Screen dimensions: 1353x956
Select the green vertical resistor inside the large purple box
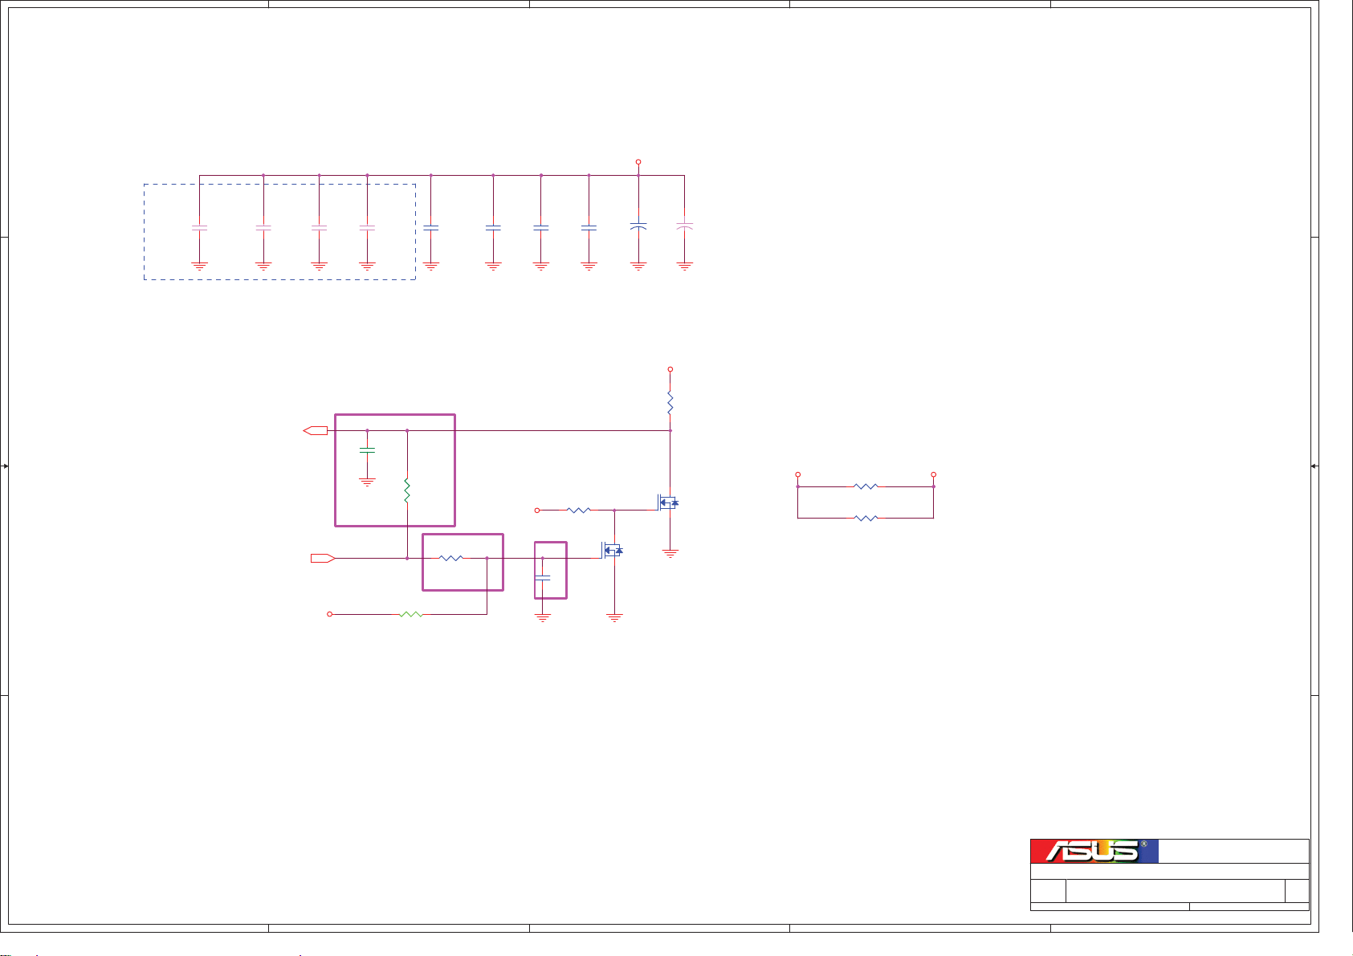click(407, 490)
